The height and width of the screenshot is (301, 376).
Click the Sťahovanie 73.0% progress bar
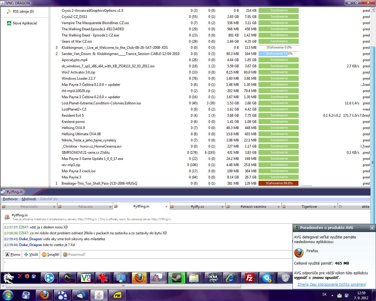coord(278,54)
